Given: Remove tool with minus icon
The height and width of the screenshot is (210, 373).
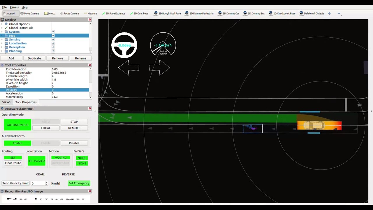Looking at the screenshot, I should point(339,13).
